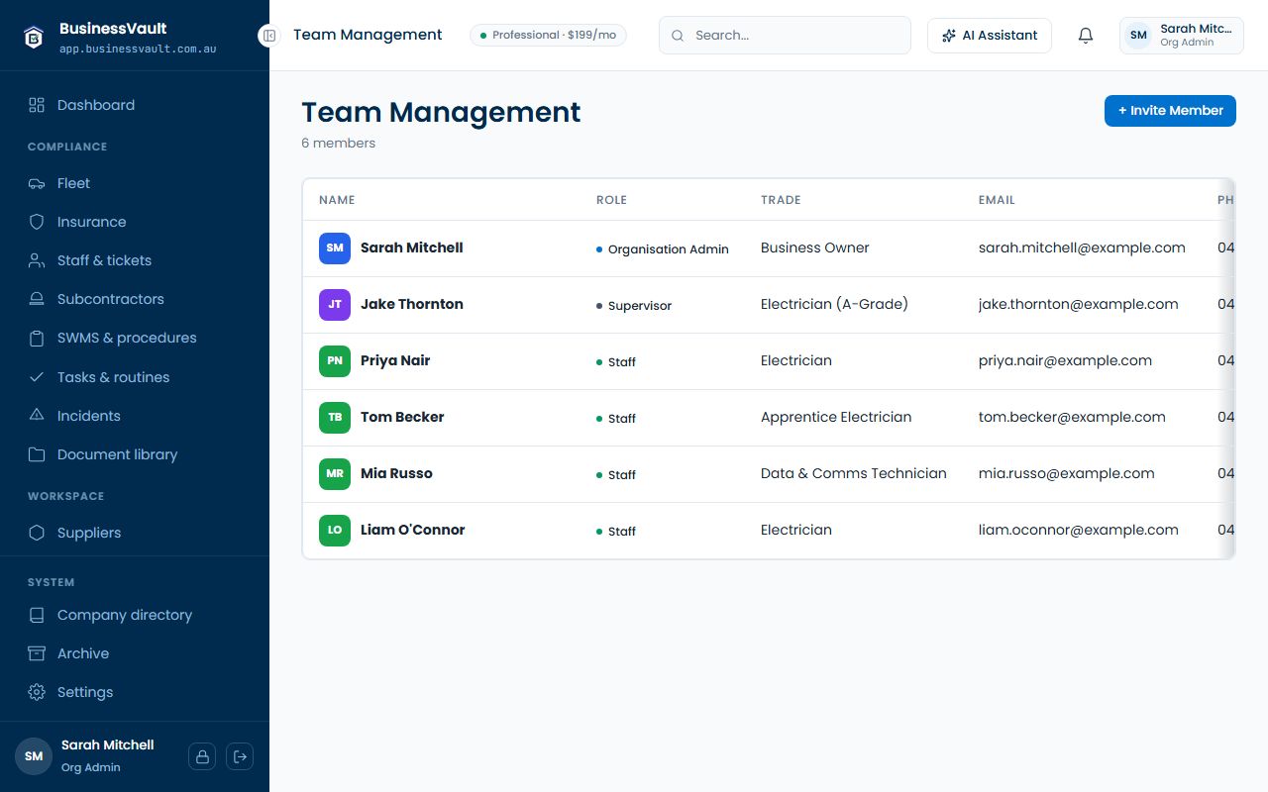Click the Insurance shield icon

[37, 222]
